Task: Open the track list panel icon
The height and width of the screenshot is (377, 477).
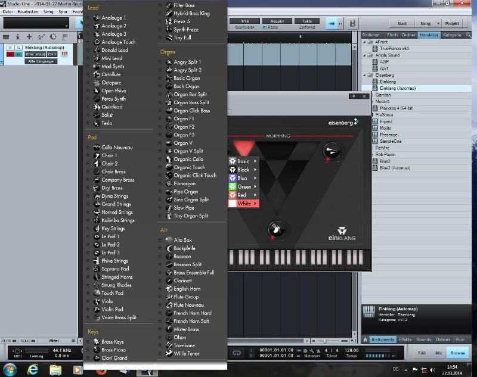Action: [x=6, y=37]
